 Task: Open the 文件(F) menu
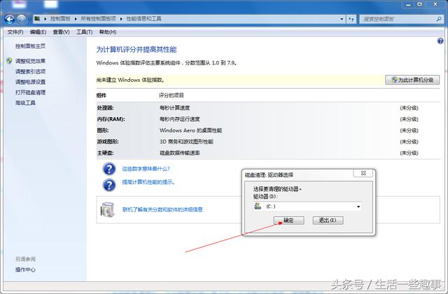pyautogui.click(x=15, y=32)
